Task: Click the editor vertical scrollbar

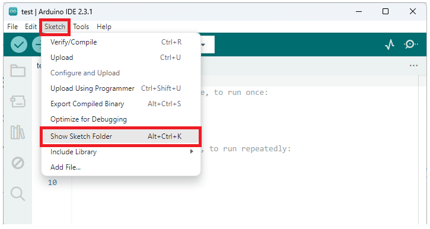Action: (422, 150)
